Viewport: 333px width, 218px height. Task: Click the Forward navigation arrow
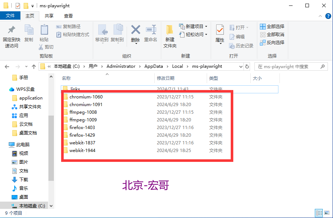coord(18,67)
